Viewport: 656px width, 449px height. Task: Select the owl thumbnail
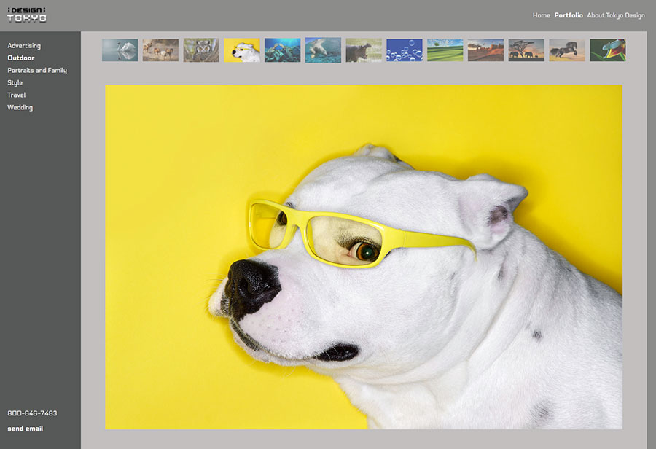coord(201,50)
